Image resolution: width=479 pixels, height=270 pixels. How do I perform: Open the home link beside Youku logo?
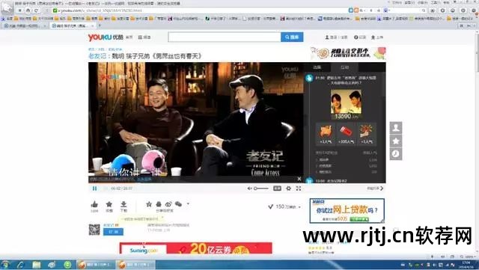(129, 37)
